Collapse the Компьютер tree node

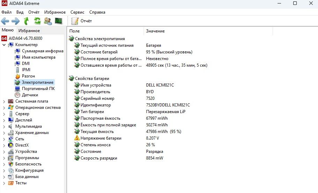click(x=4, y=45)
